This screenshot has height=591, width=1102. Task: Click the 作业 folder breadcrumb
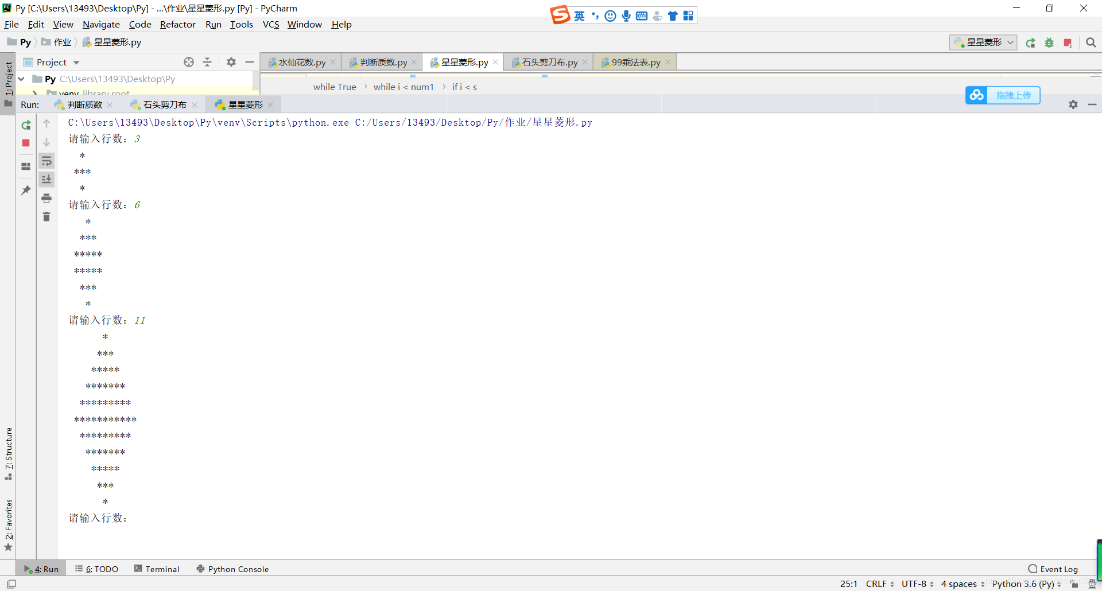coord(57,42)
